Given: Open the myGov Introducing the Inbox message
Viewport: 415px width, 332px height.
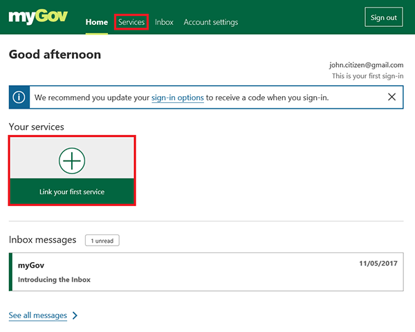Looking at the screenshot, I should (206, 272).
